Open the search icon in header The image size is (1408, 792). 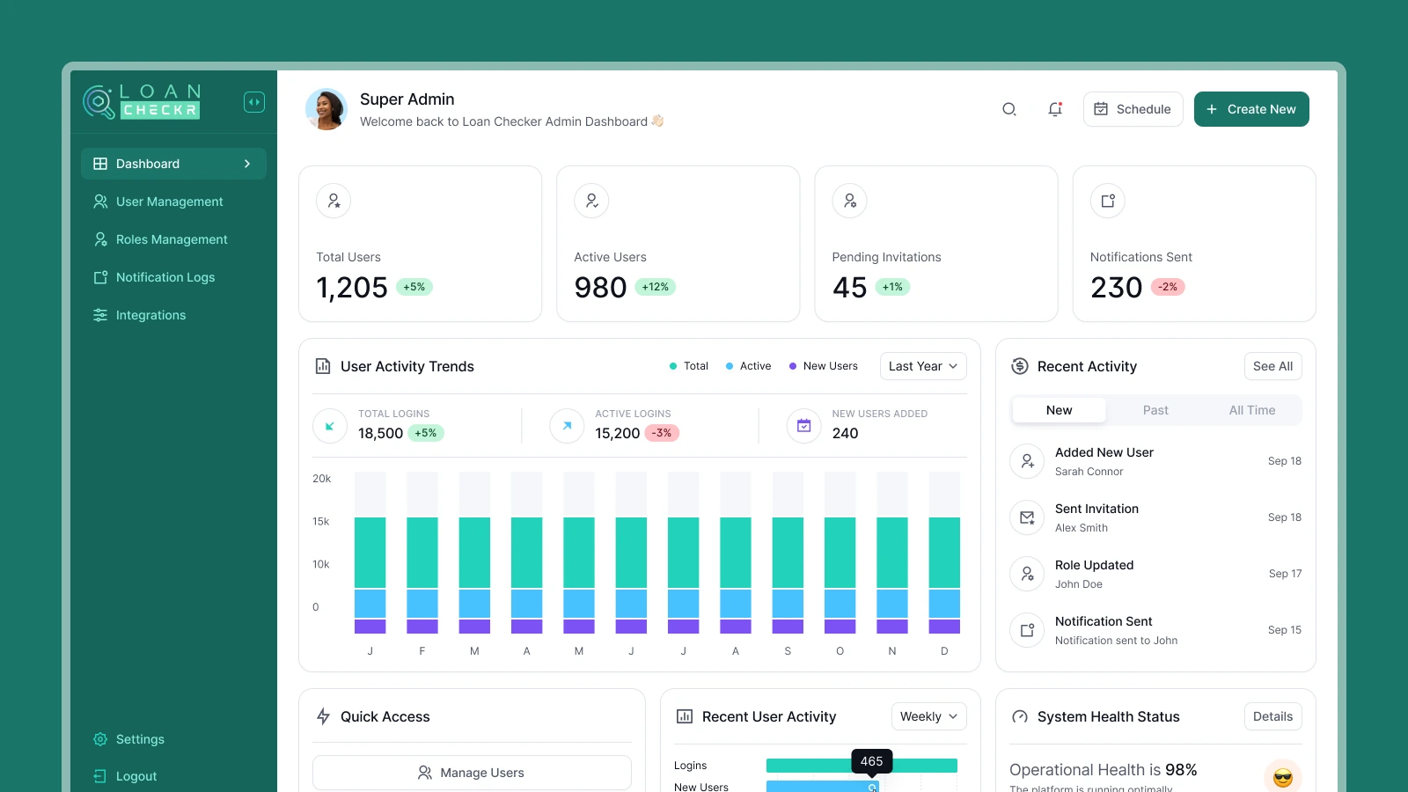point(1009,109)
